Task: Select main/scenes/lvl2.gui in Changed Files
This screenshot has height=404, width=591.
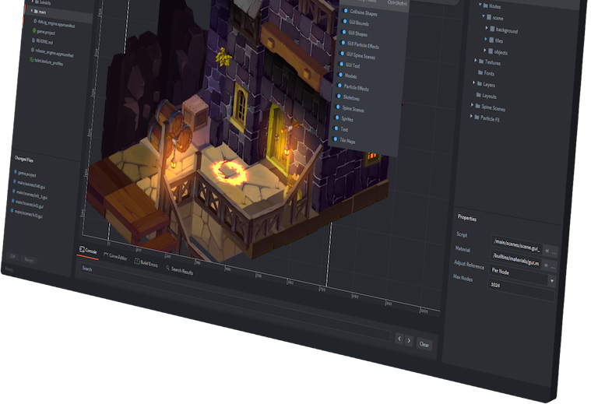Action: click(x=29, y=204)
